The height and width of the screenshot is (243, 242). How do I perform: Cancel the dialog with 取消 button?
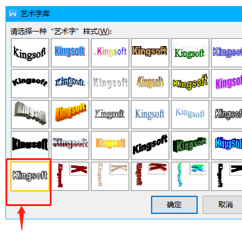point(223,205)
